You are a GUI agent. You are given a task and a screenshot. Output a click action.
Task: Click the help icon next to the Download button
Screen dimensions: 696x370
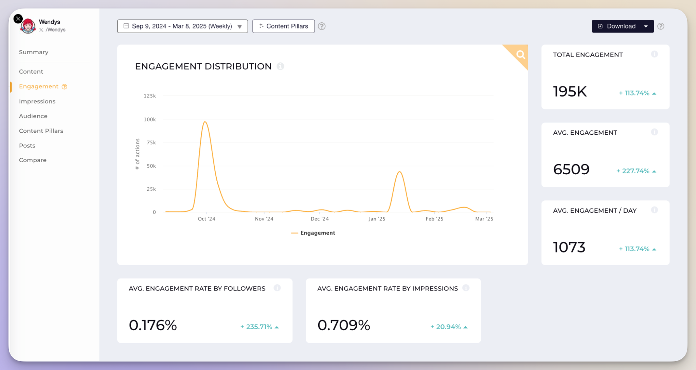pyautogui.click(x=661, y=26)
